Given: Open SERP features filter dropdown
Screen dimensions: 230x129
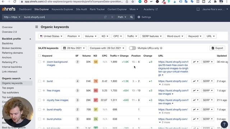Looking at the screenshot, I should pos(152,36).
